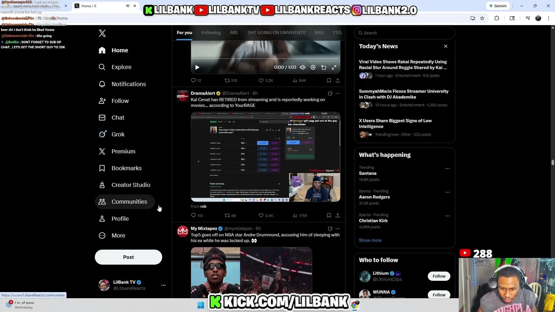Screen dimensions: 555x312
Task: Open the DramaAlert post screenshot image
Action: coord(265,157)
